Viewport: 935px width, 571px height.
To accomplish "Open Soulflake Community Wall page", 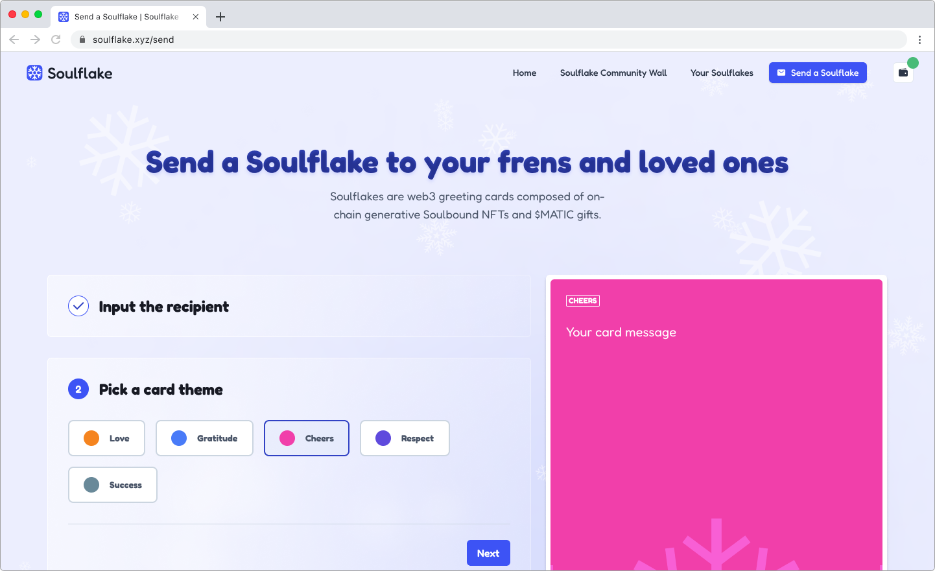I will tap(613, 73).
